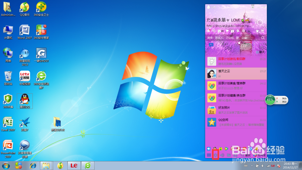The width and height of the screenshot is (302, 170).
Task: Open 应用宝 app in QQ bottom bar
Action: coord(259,155)
